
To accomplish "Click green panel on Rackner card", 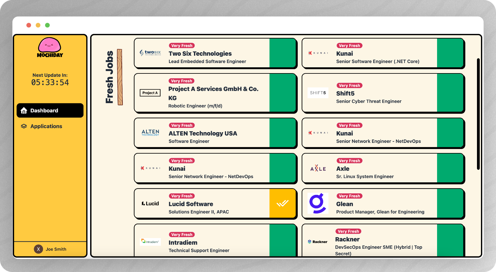I will click(450, 240).
